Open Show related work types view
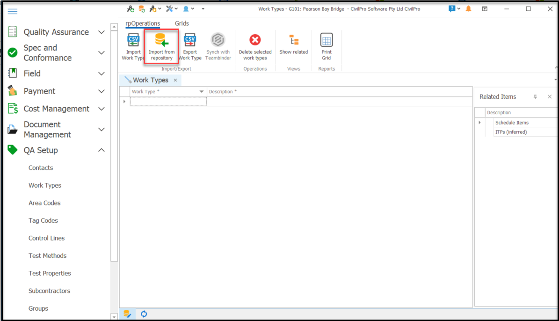The image size is (559, 321). 293,45
